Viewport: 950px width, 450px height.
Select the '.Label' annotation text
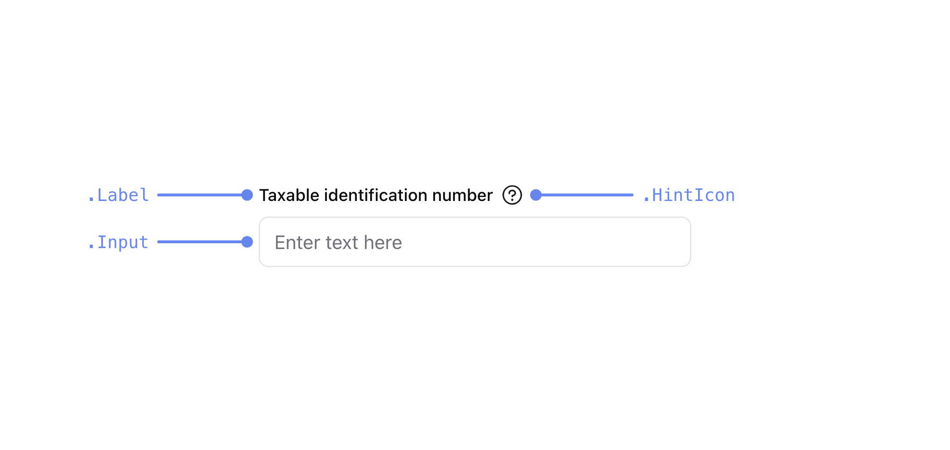pyautogui.click(x=118, y=195)
